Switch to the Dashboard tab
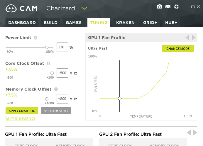Screen dimensions: 203x146 22,23
